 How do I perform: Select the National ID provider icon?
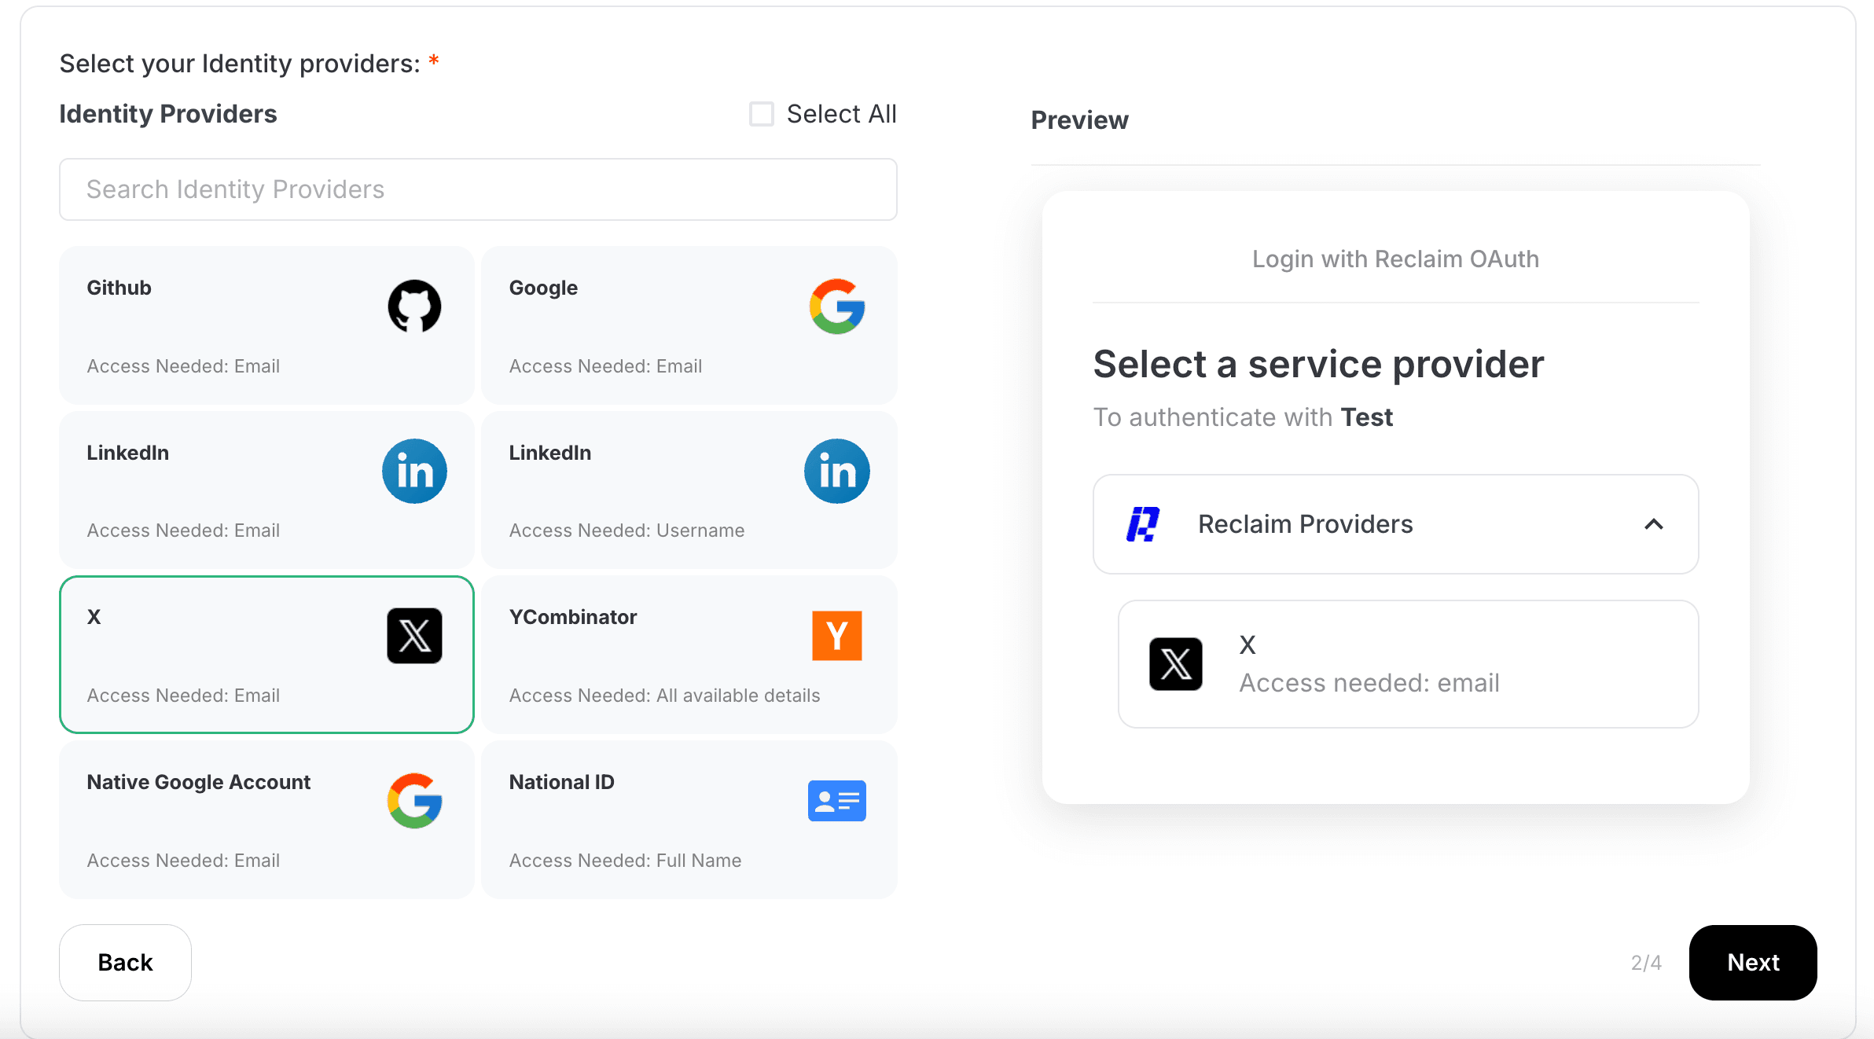tap(836, 800)
